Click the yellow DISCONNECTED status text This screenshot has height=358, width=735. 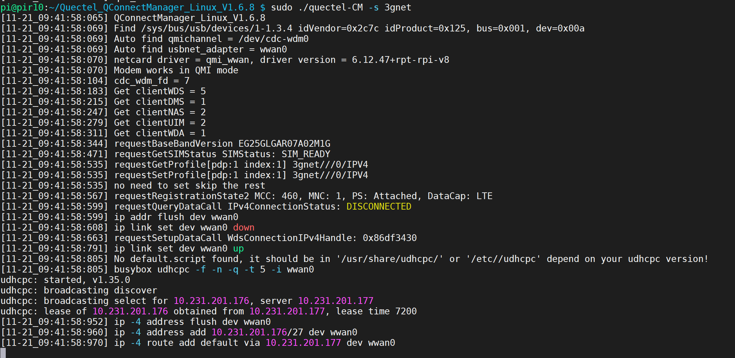coord(379,207)
